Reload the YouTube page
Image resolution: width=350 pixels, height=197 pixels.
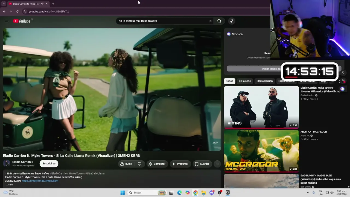click(x=17, y=11)
